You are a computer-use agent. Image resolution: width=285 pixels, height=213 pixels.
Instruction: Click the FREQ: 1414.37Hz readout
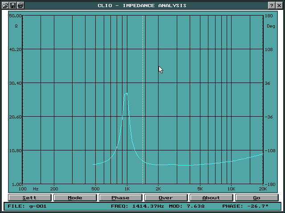click(138, 206)
